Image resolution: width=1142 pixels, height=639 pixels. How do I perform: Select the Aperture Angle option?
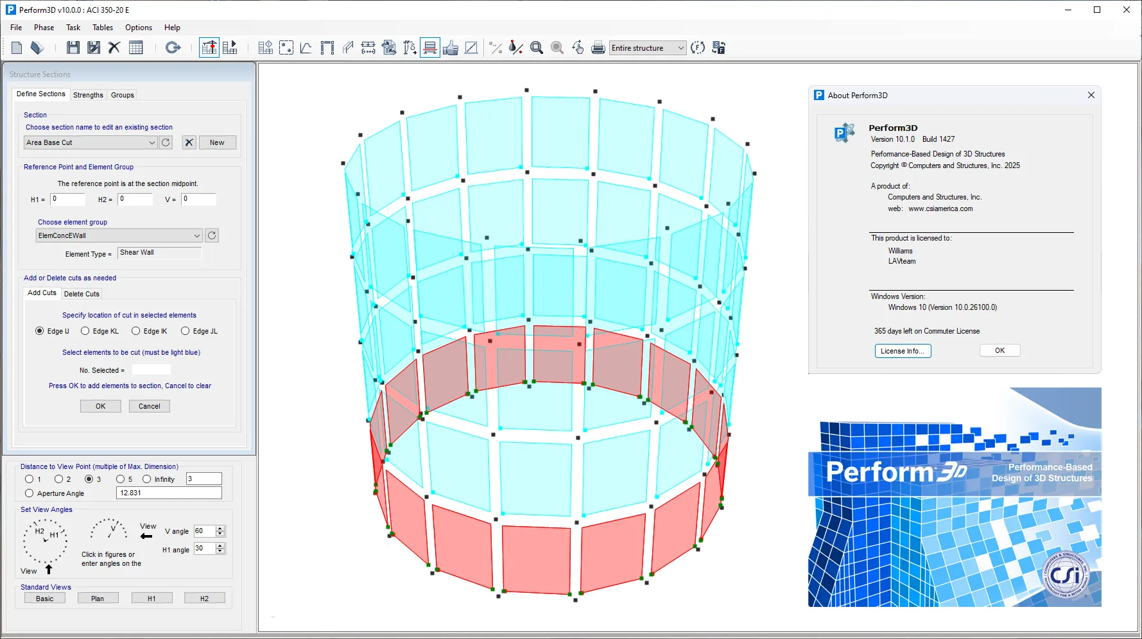tap(29, 493)
